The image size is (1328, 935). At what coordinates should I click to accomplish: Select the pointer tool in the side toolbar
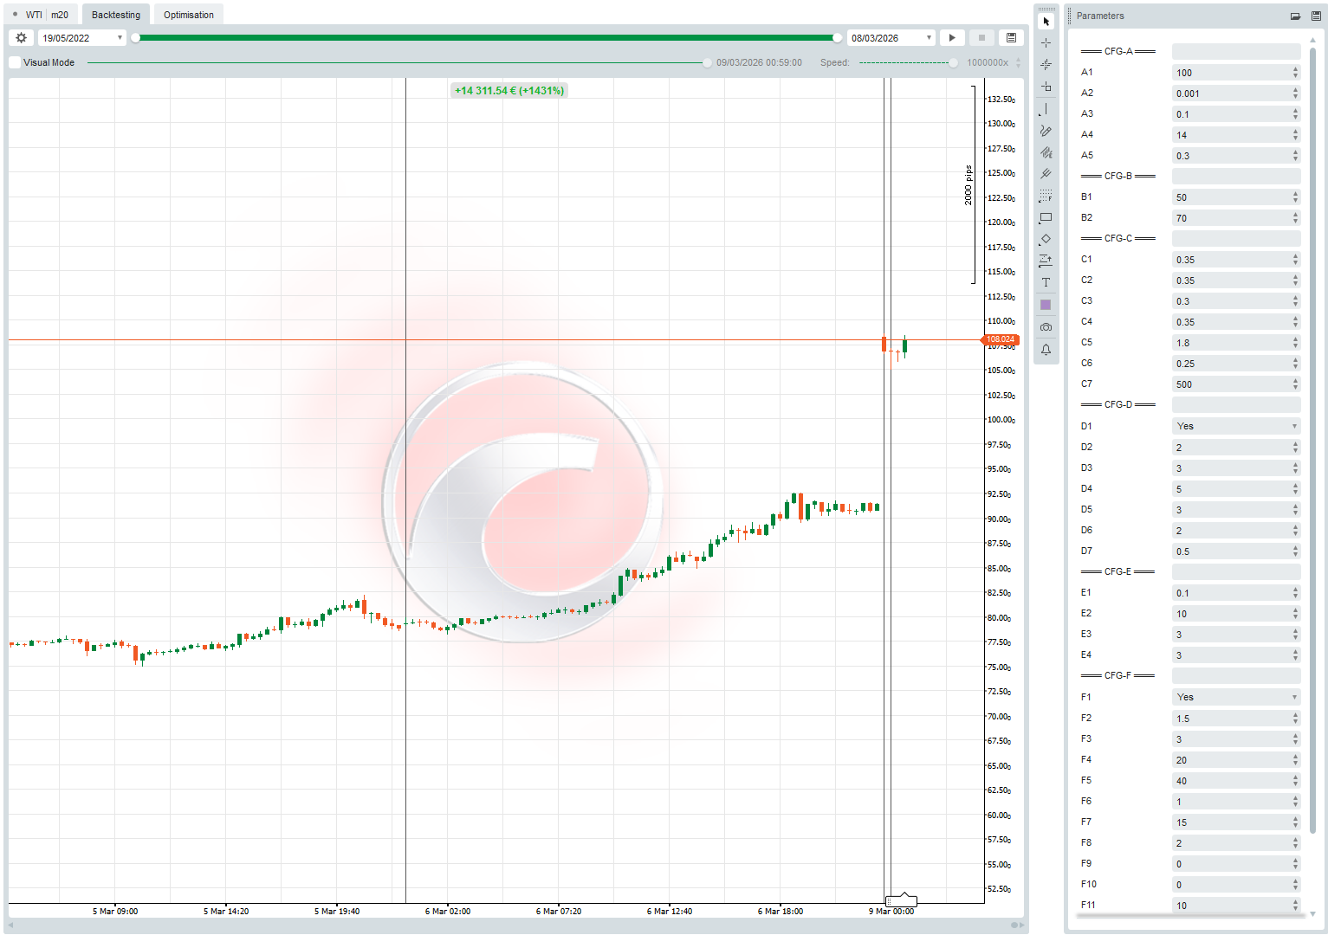1046,21
